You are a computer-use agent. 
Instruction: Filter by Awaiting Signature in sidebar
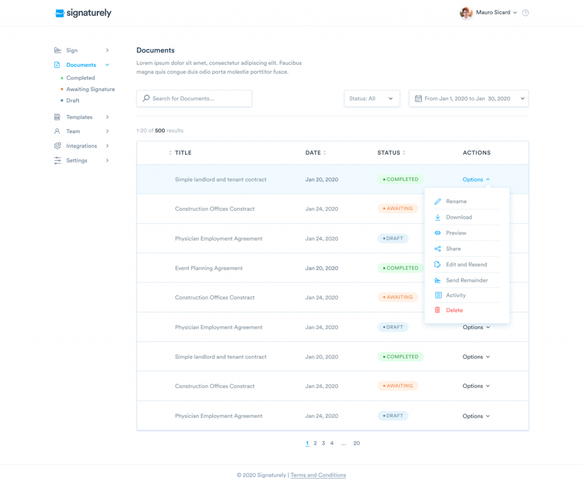pos(90,89)
